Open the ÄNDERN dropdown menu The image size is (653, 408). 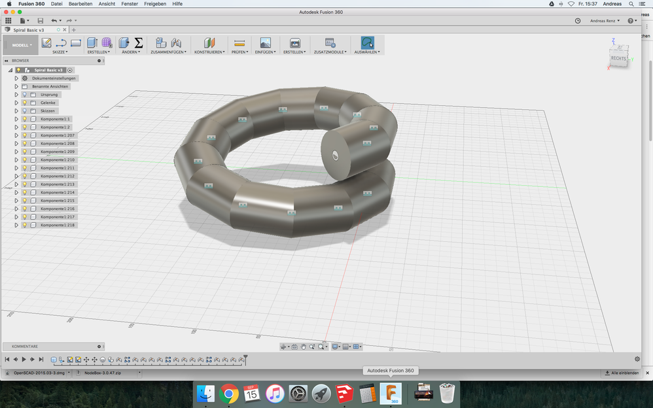tap(131, 52)
